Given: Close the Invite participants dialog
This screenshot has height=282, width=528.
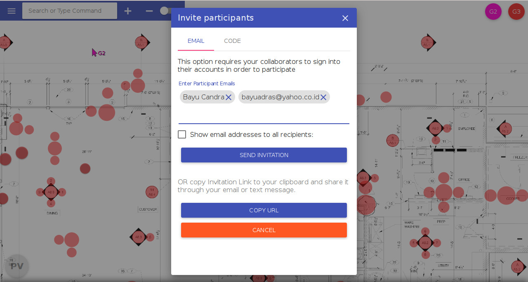Looking at the screenshot, I should pos(345,18).
